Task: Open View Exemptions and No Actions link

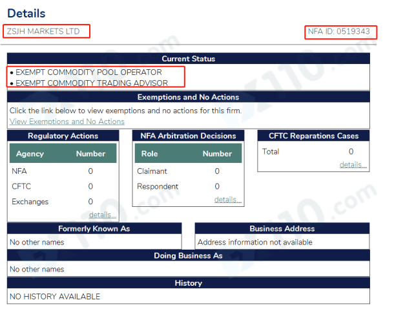Action: [x=67, y=122]
